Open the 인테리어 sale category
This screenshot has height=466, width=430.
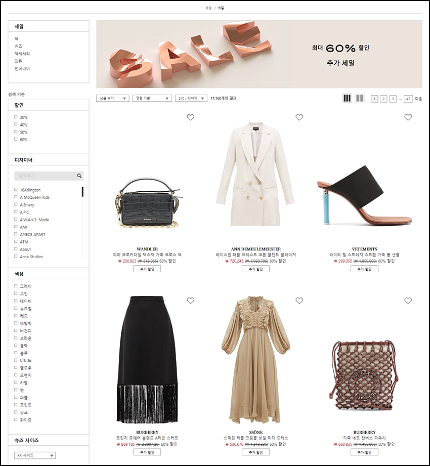coord(22,68)
